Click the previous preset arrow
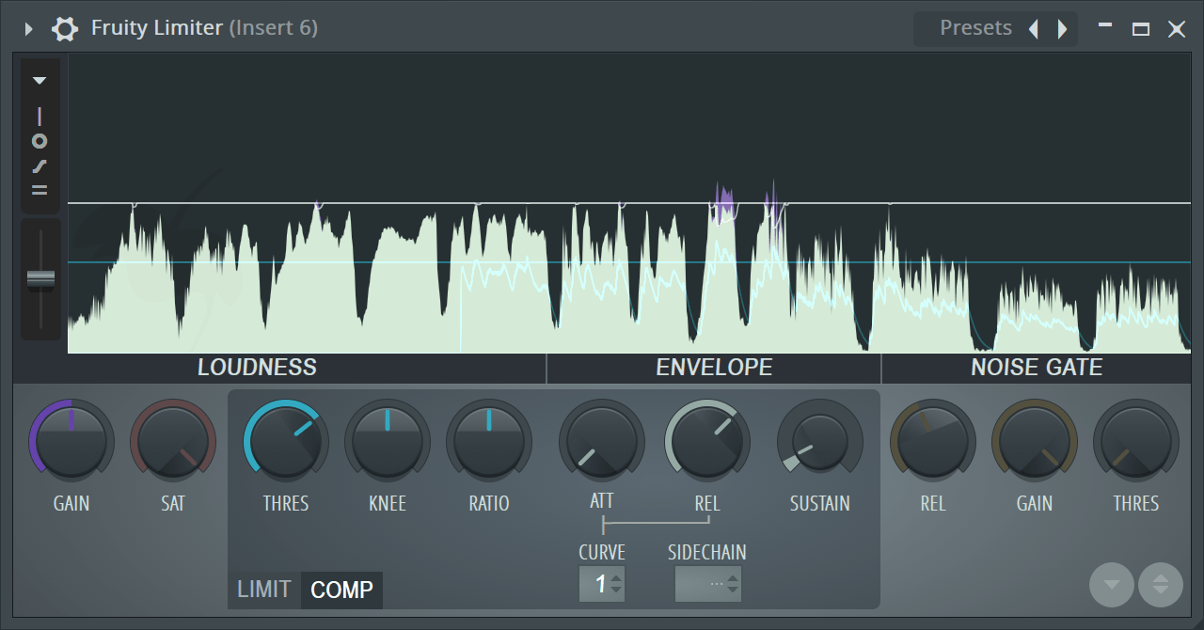This screenshot has height=630, width=1204. tap(1033, 28)
